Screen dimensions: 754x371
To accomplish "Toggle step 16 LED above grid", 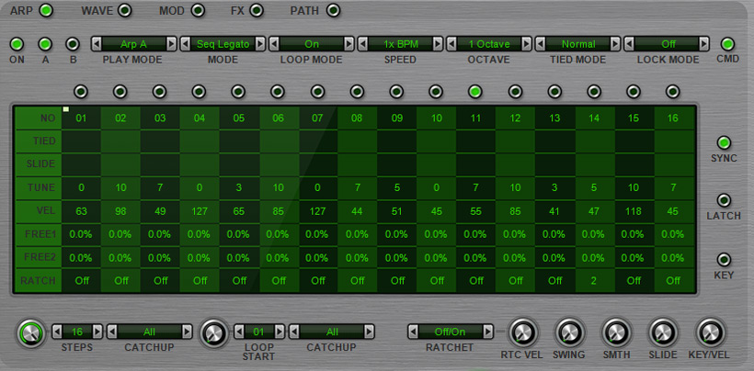I will pos(673,91).
